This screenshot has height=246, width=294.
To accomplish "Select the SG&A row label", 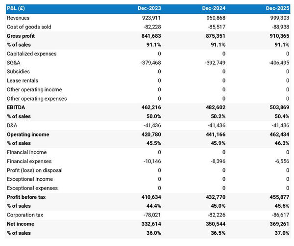I will 14,62.
